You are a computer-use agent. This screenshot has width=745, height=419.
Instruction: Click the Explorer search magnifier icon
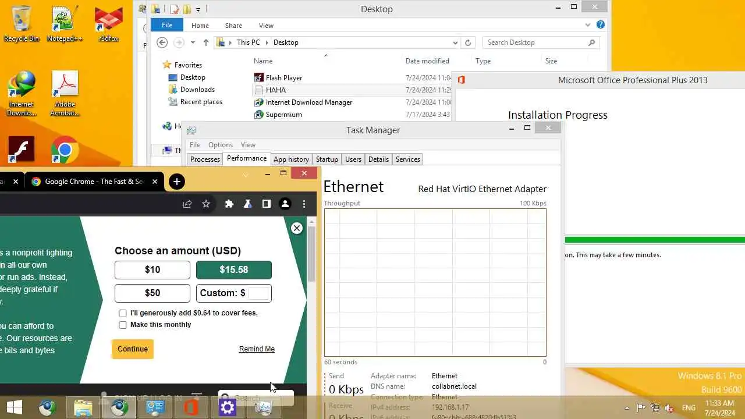click(591, 42)
